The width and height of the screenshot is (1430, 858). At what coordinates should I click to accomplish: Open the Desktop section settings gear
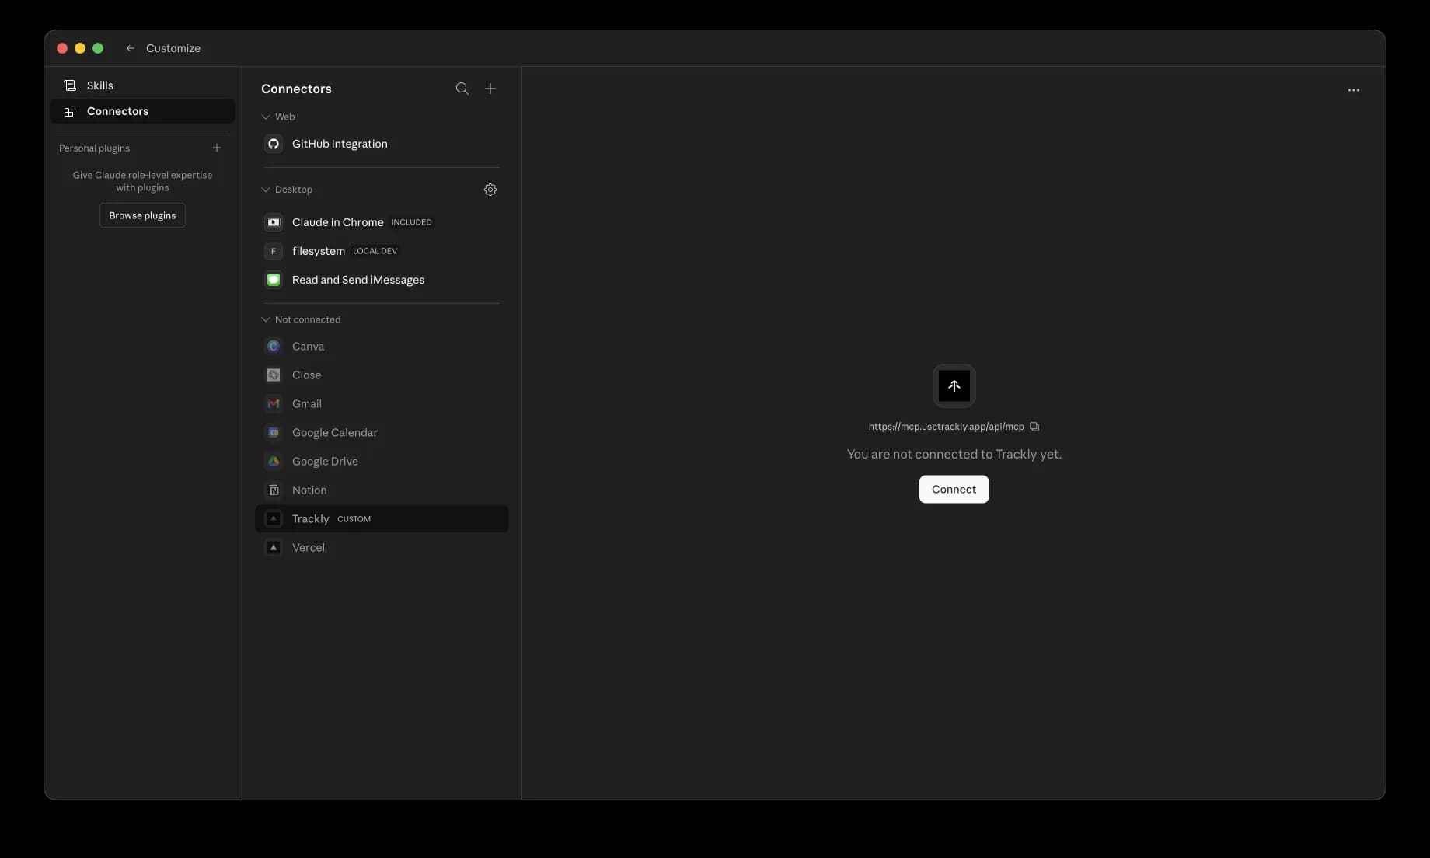point(490,189)
